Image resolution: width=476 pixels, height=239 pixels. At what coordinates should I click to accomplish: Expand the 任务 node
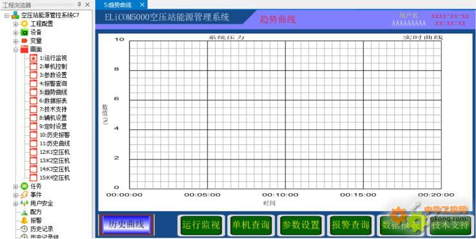(15, 186)
